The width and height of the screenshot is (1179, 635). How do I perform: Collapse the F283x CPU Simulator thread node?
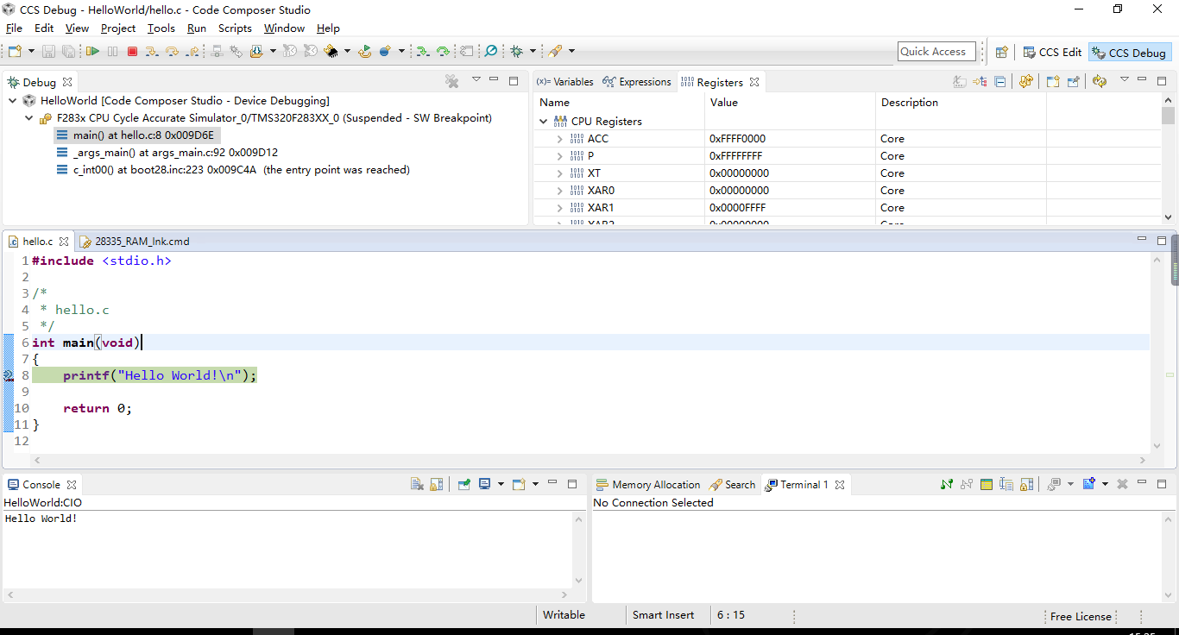(x=30, y=118)
